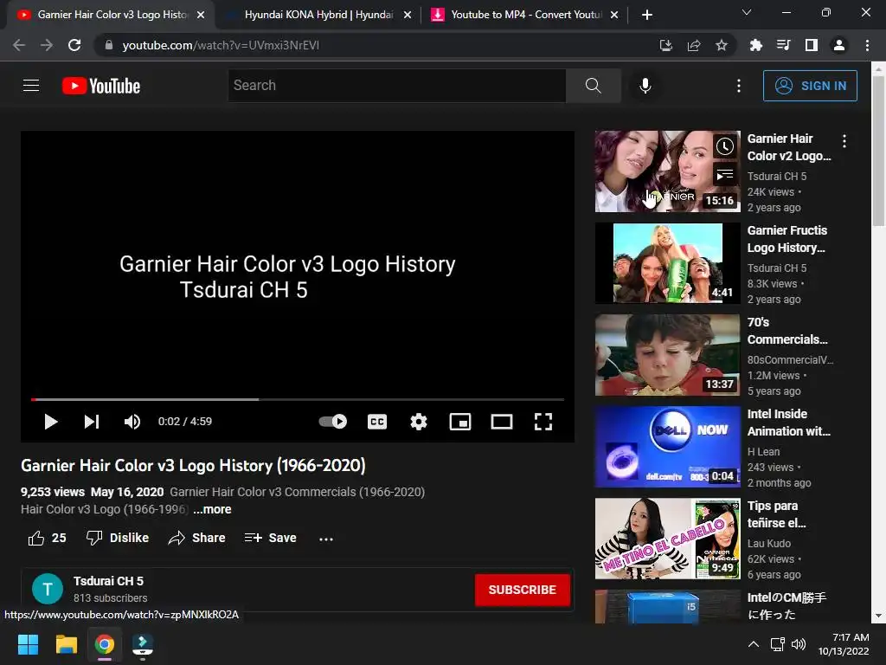
Task: Open Tsdurai CH 5 channel name link
Action: point(108,581)
